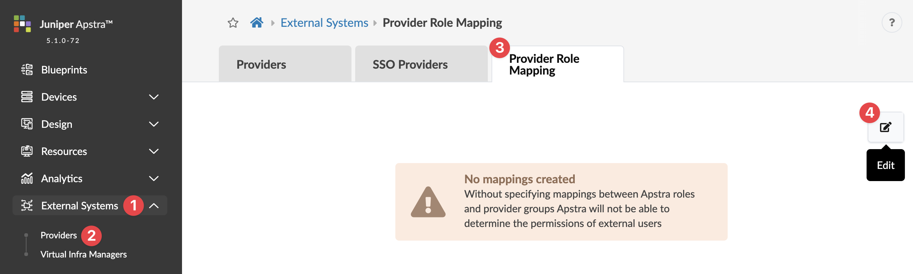Open help with question mark icon
Viewport: 913px width, 274px height.
892,23
